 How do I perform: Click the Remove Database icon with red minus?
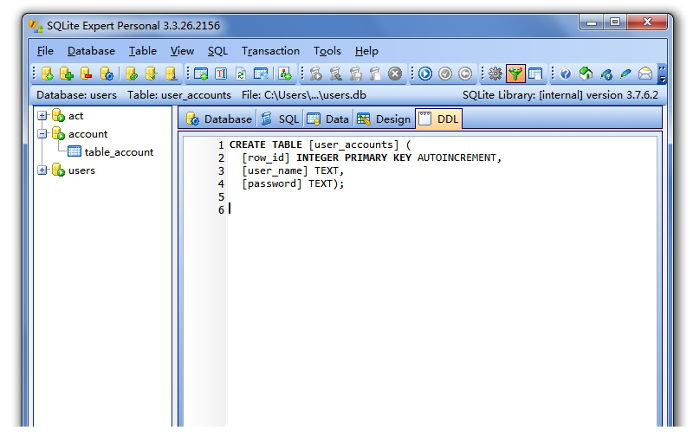click(86, 74)
